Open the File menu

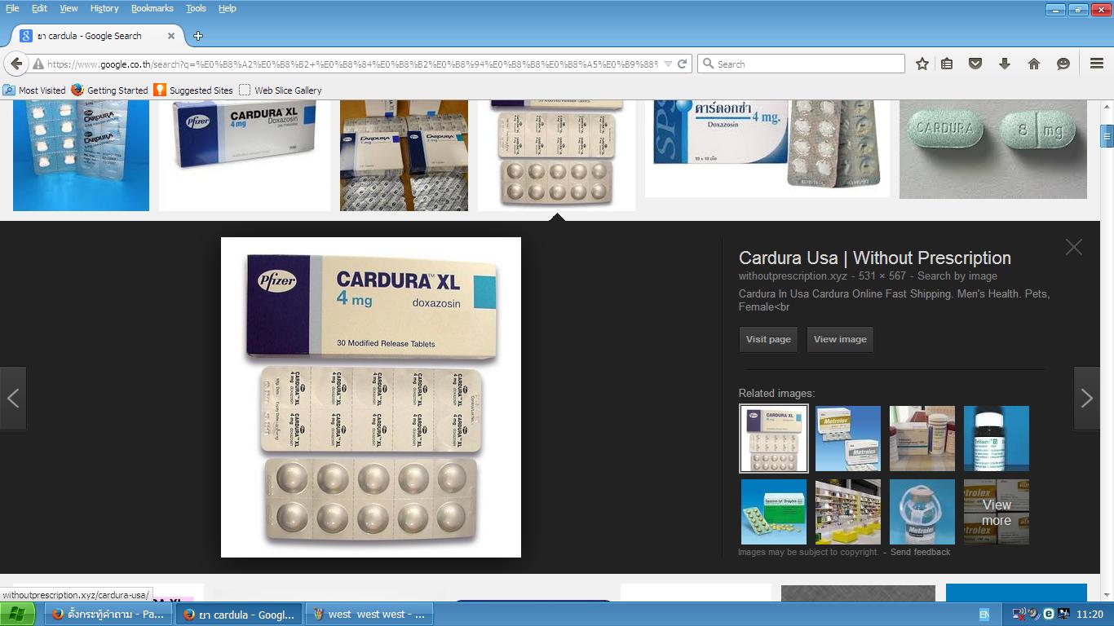coord(12,8)
